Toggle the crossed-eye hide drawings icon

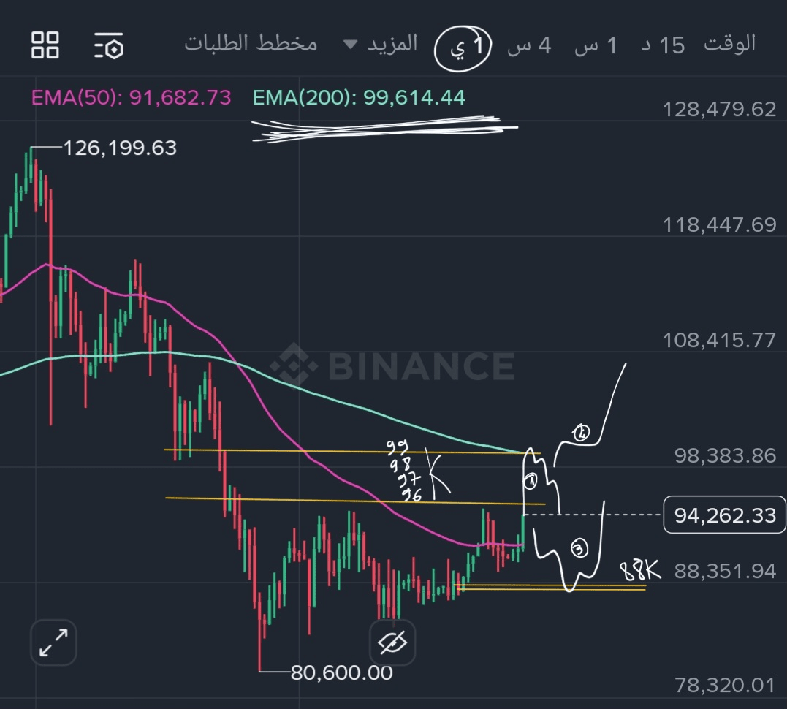click(x=392, y=642)
